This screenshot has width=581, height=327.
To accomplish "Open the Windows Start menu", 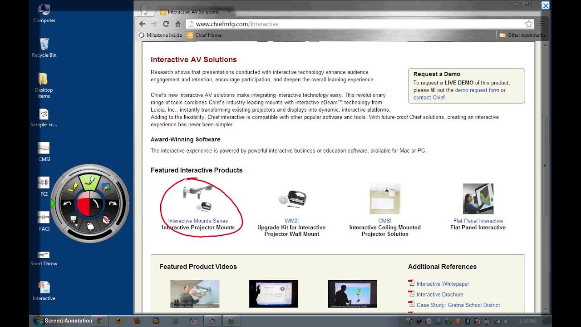I will [39, 321].
